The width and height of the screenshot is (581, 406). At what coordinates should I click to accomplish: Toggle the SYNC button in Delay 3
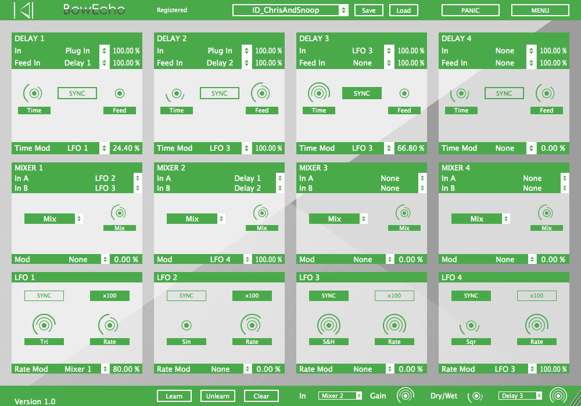tap(361, 93)
